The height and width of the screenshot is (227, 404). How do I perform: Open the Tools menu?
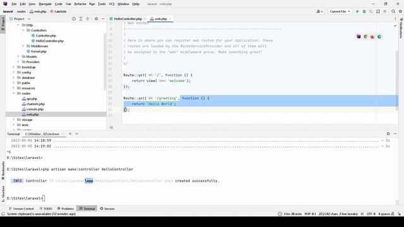click(x=102, y=4)
